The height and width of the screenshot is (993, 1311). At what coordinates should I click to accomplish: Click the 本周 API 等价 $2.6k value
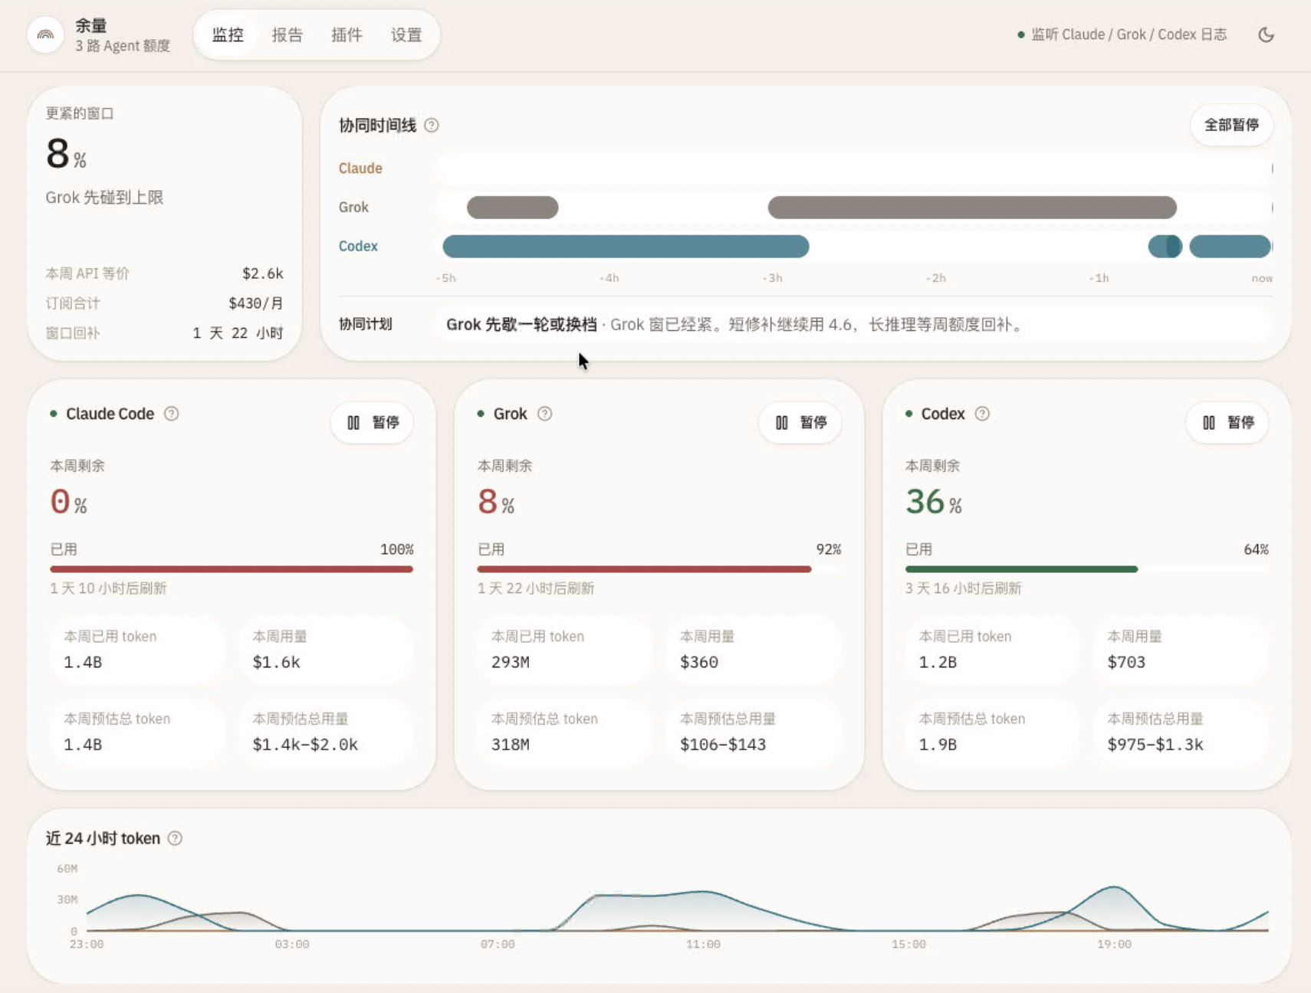click(x=262, y=274)
